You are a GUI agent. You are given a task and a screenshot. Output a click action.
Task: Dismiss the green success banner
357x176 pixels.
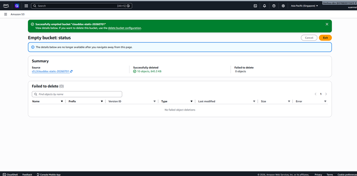pyautogui.click(x=327, y=24)
